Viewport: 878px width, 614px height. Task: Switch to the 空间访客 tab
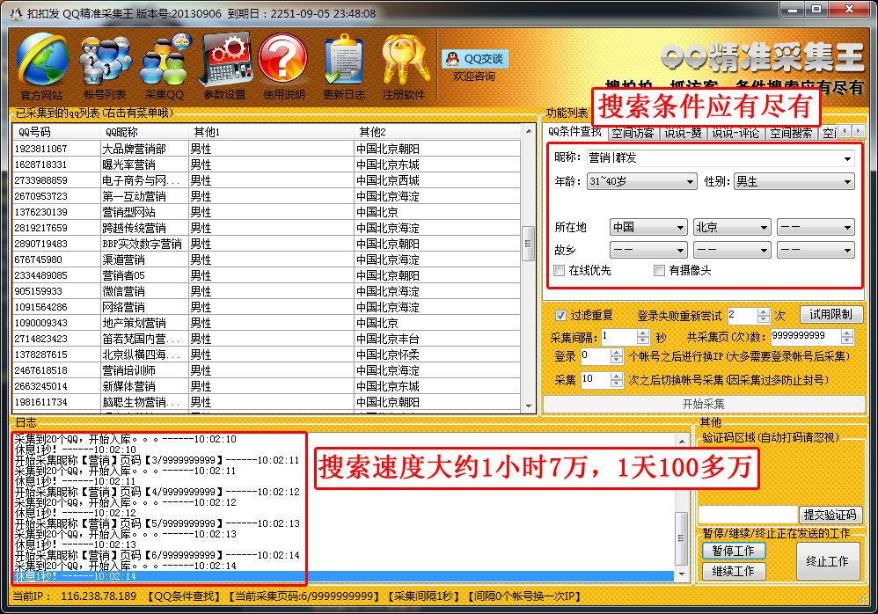click(x=633, y=133)
